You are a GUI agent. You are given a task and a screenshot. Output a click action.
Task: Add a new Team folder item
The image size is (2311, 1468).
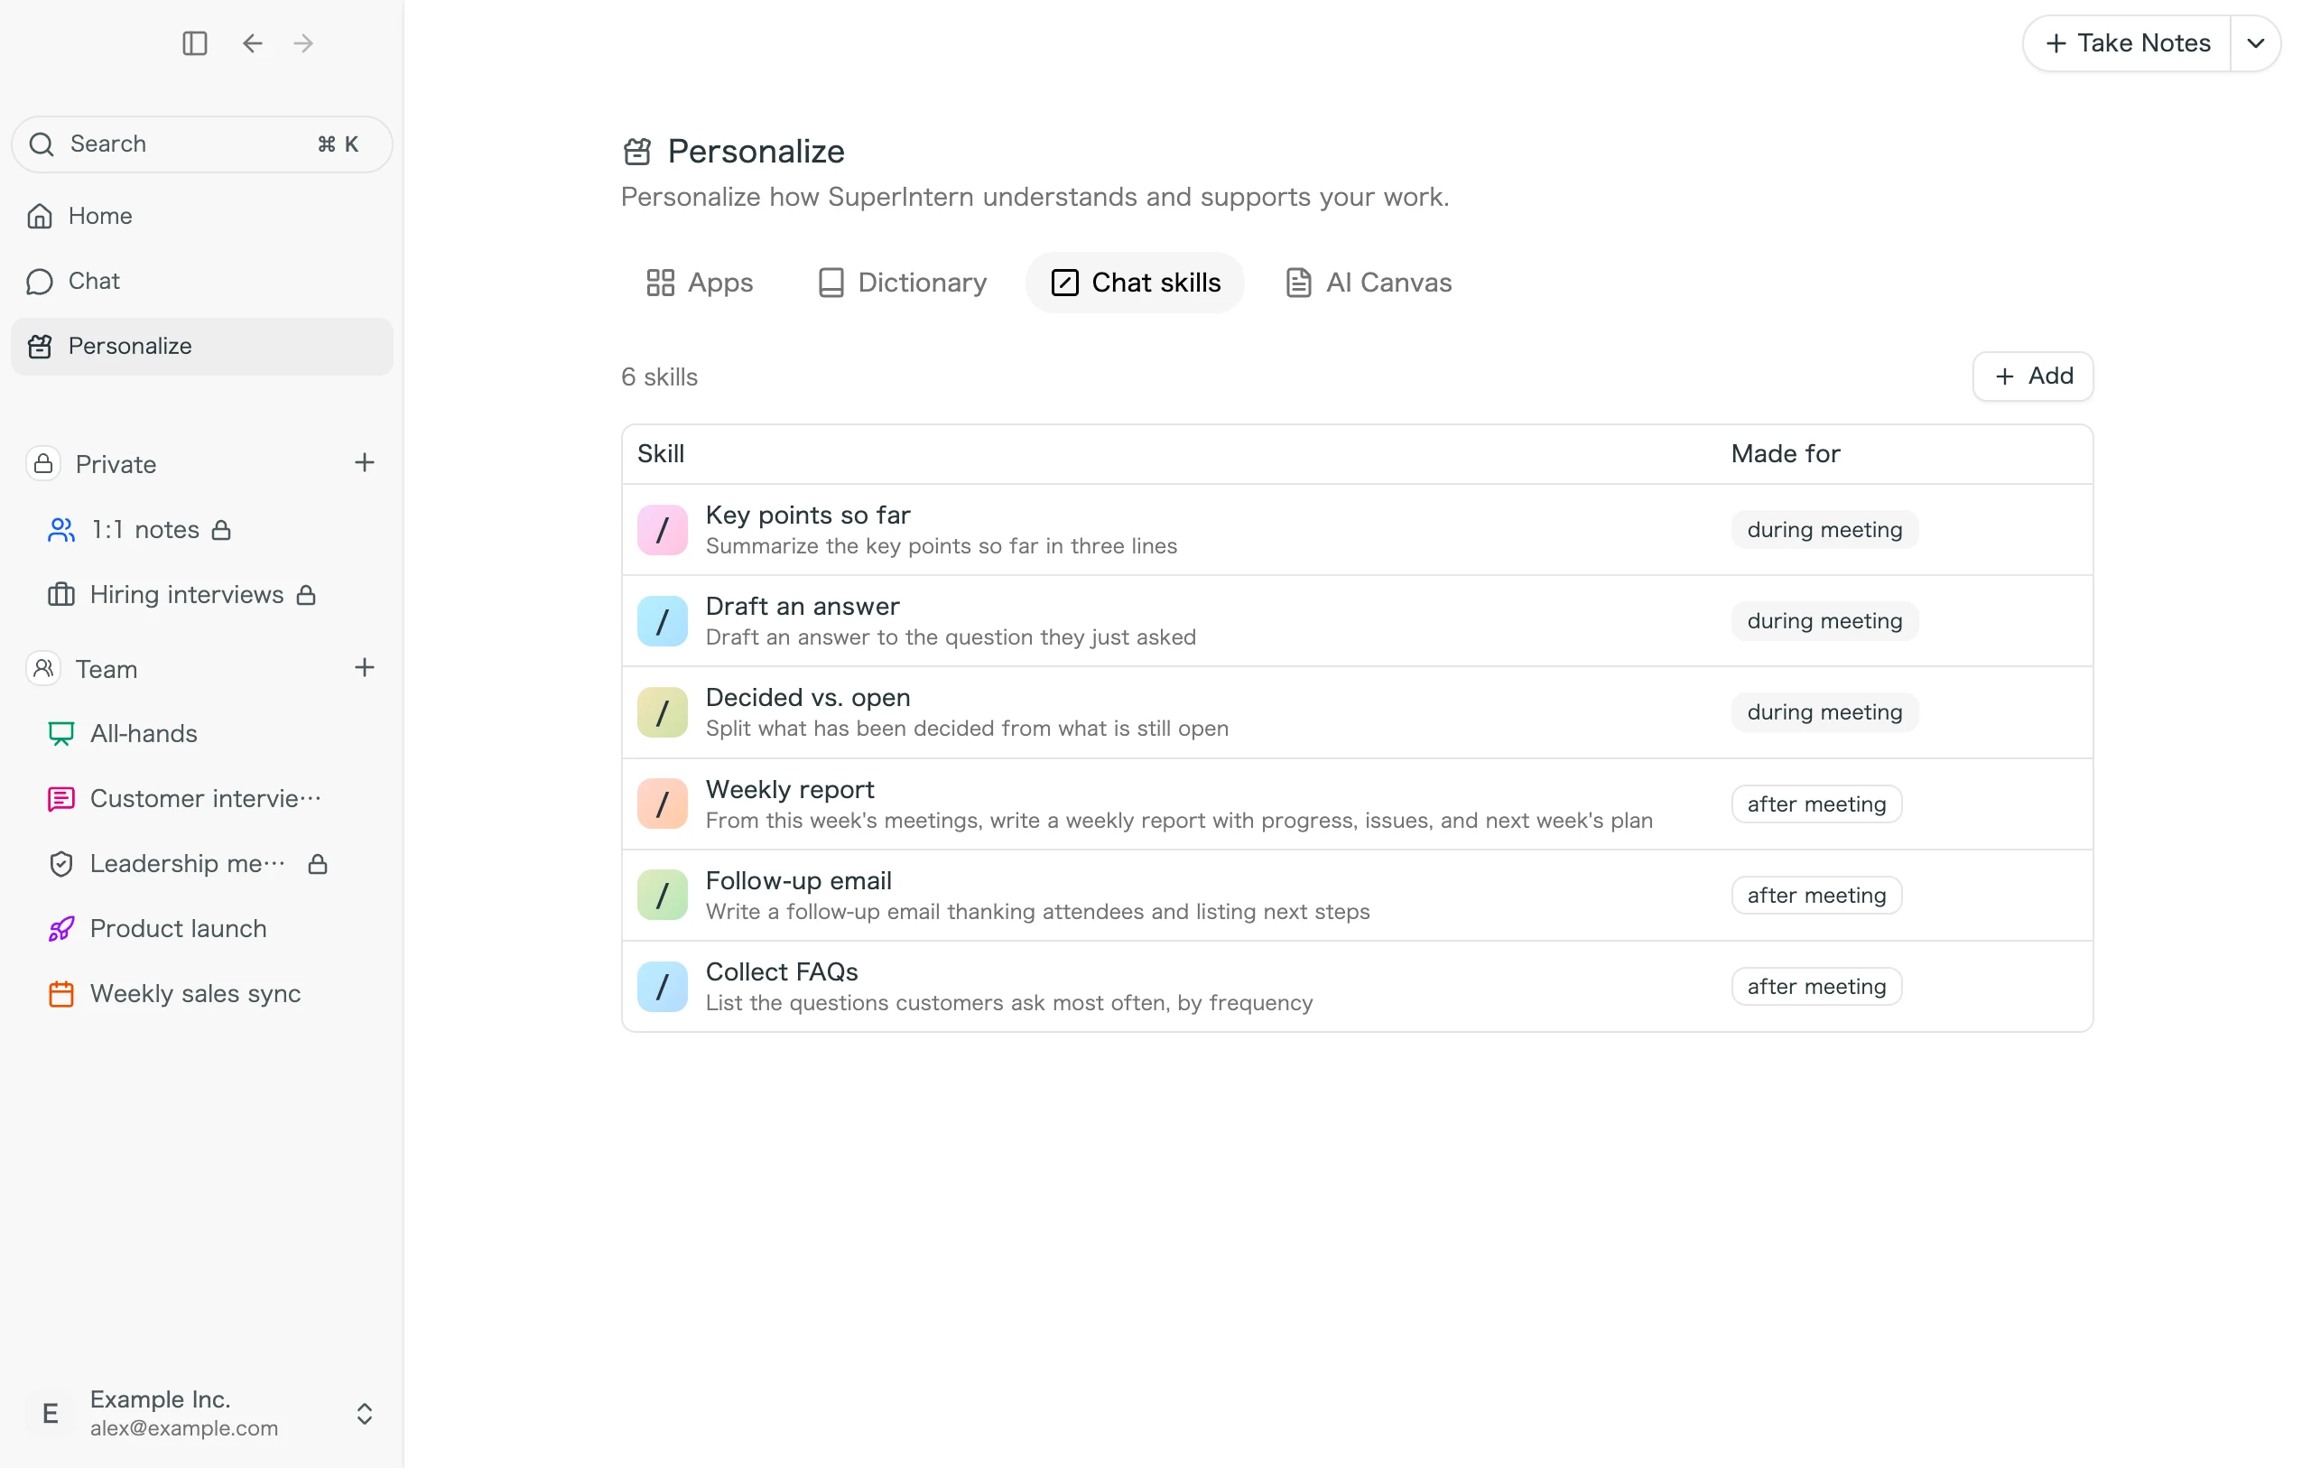(365, 667)
